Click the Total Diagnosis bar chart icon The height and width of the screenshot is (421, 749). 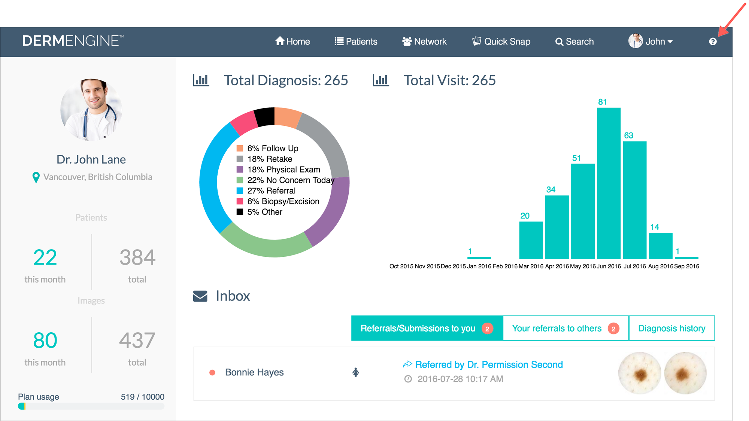(x=201, y=80)
